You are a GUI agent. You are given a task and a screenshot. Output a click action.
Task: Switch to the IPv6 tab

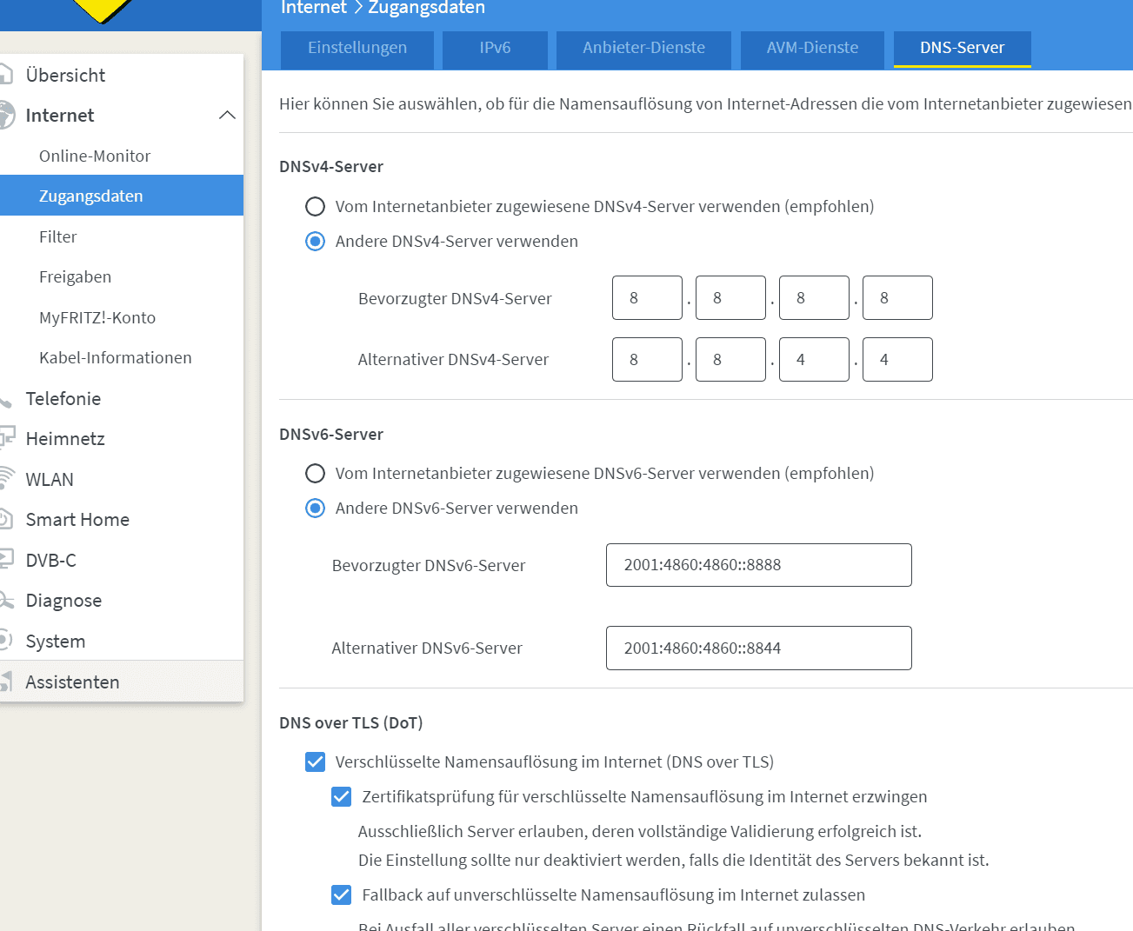click(x=495, y=49)
